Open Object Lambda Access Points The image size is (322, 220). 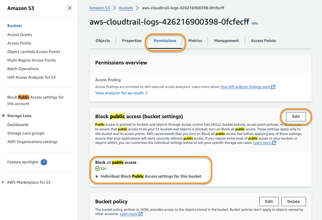coord(34,52)
